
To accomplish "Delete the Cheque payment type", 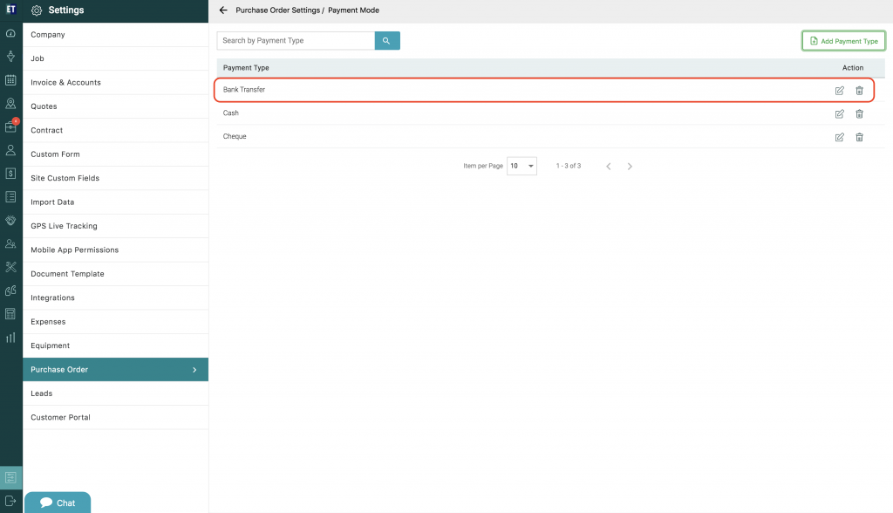I will tap(859, 137).
